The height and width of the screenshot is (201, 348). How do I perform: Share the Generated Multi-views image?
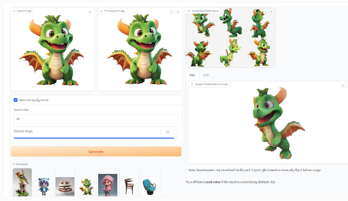(271, 12)
